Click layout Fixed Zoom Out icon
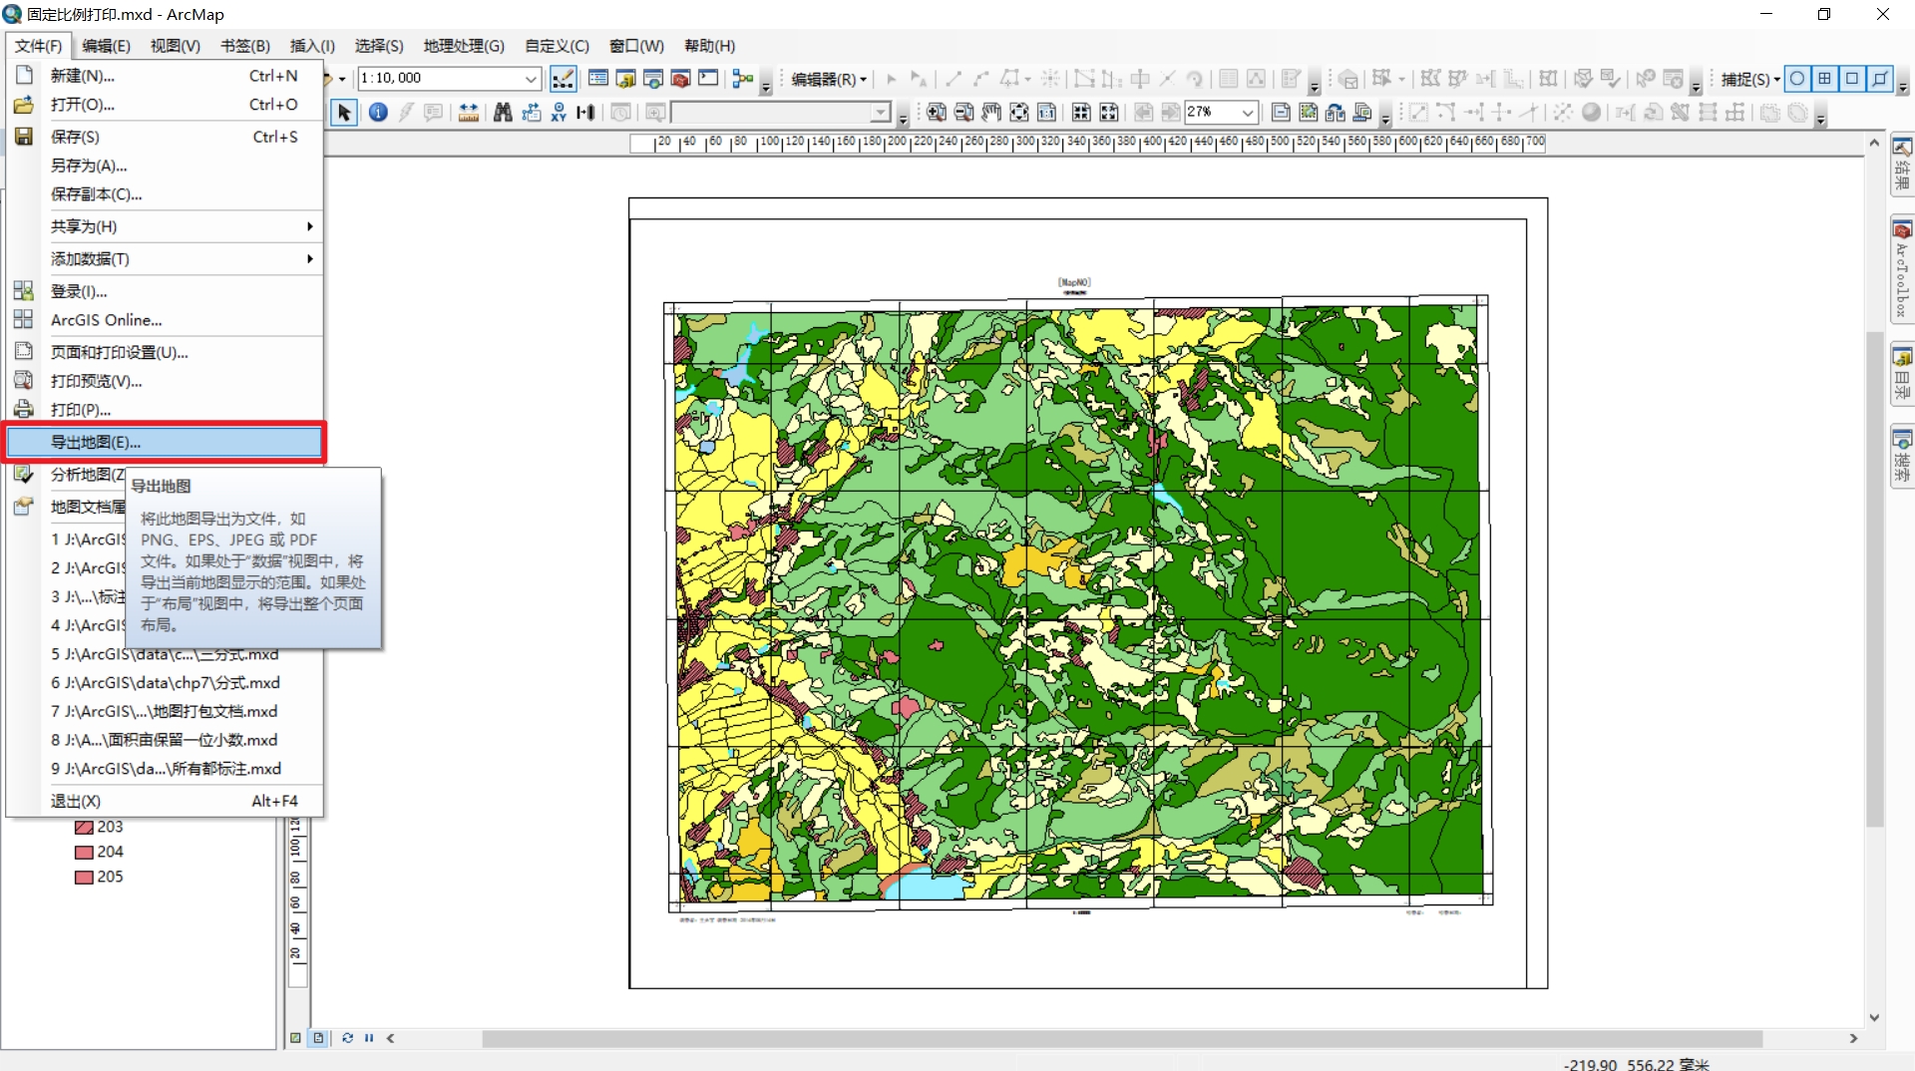The height and width of the screenshot is (1071, 1915). (1108, 113)
